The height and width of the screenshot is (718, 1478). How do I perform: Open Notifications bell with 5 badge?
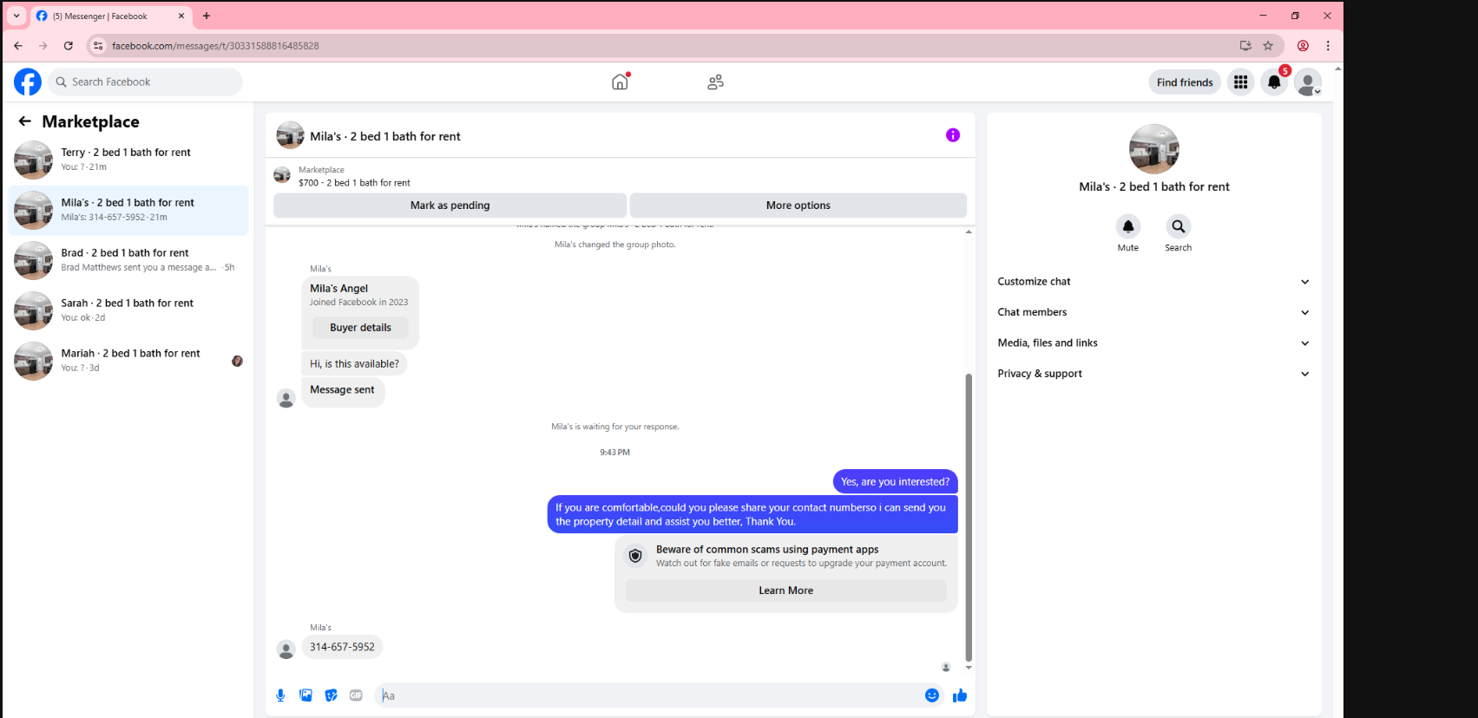(x=1274, y=82)
